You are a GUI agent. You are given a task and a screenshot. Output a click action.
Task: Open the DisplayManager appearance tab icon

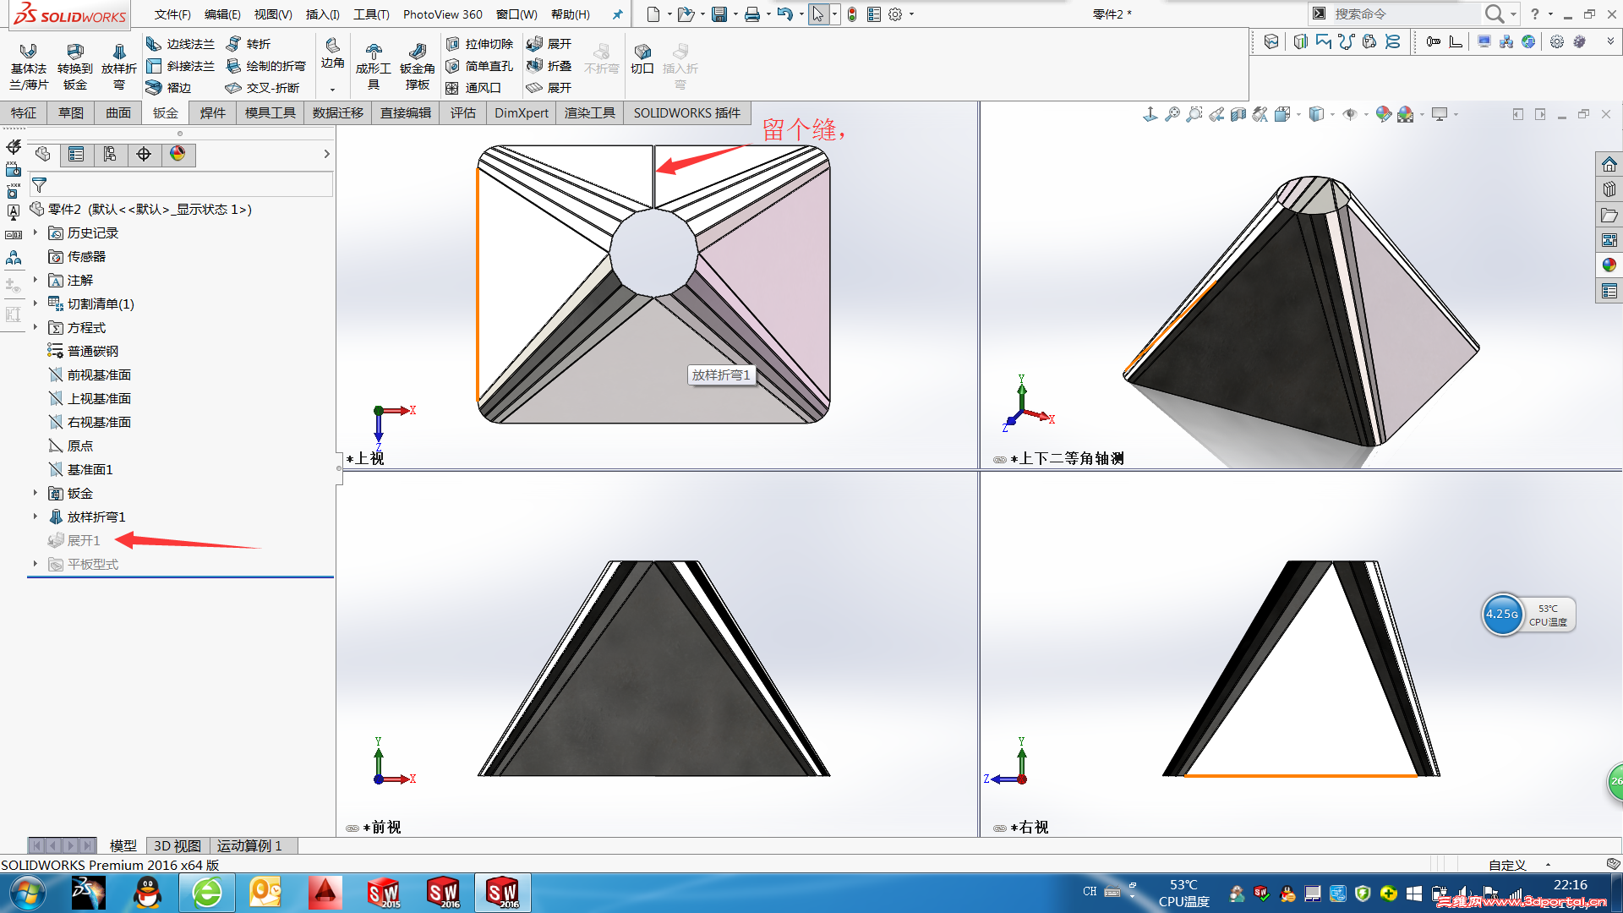coord(178,154)
